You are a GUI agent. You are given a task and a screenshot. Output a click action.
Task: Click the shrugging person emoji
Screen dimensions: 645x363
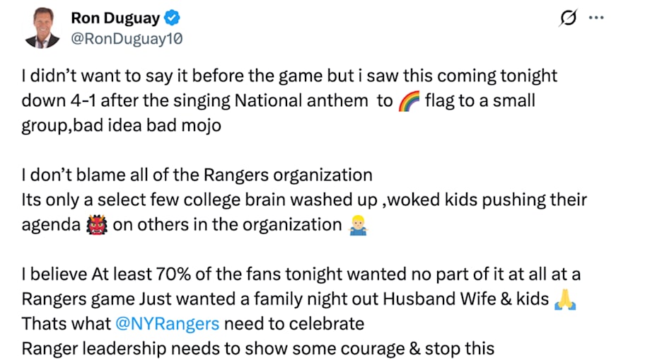tap(357, 225)
